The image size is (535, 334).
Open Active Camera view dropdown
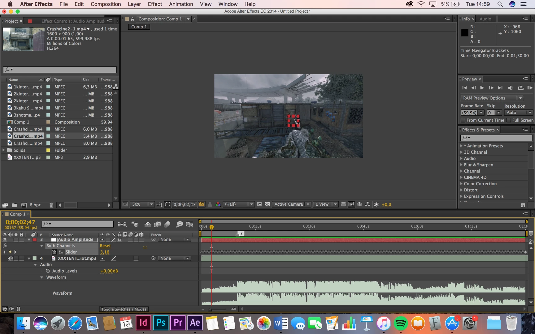click(291, 204)
